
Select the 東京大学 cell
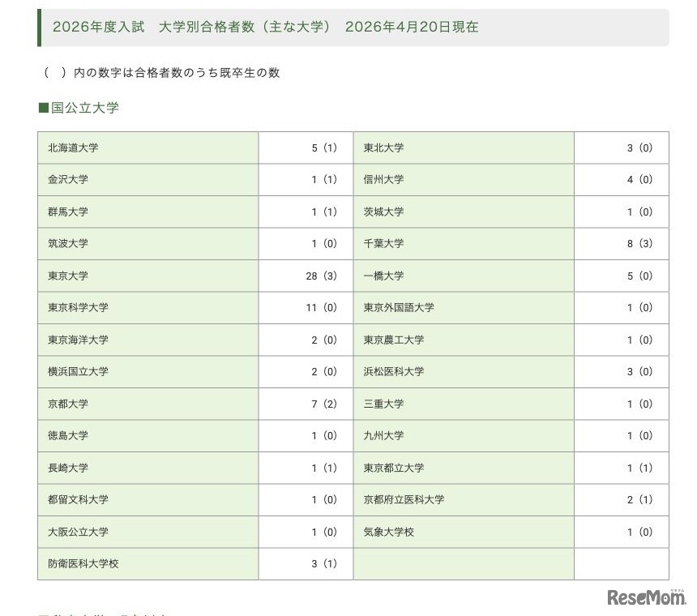pos(148,276)
